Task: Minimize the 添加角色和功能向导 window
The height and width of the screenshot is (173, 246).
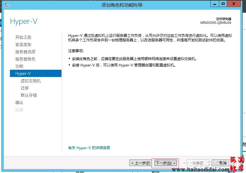Action: pos(214,4)
